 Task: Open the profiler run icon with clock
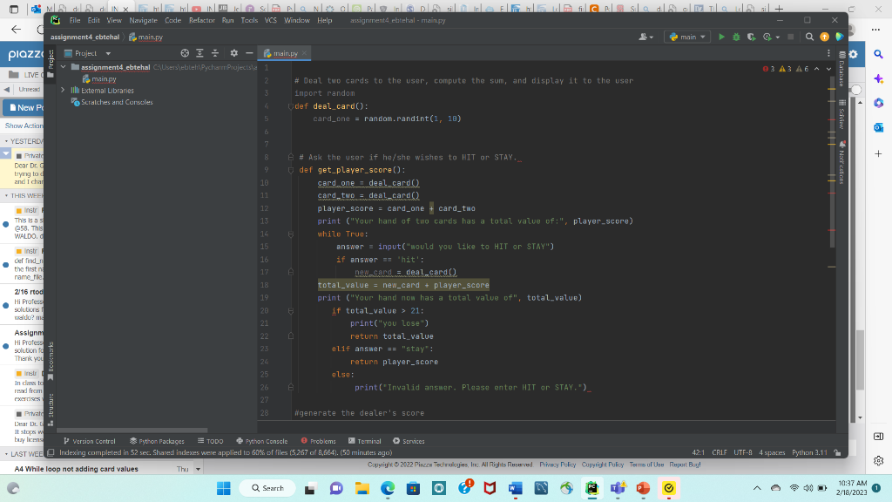click(x=767, y=37)
